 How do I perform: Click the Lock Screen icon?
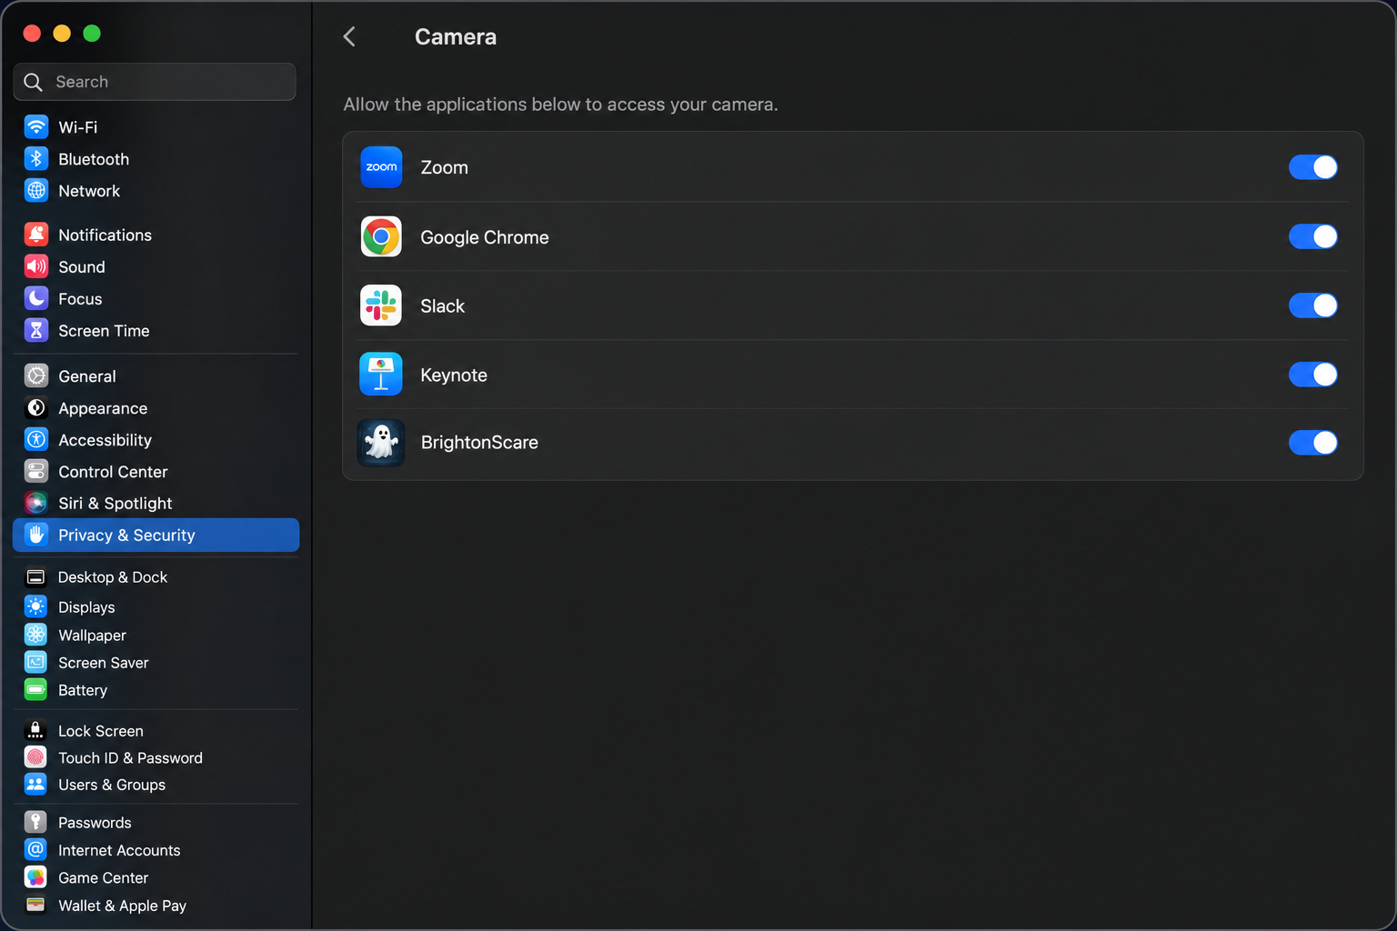point(35,730)
